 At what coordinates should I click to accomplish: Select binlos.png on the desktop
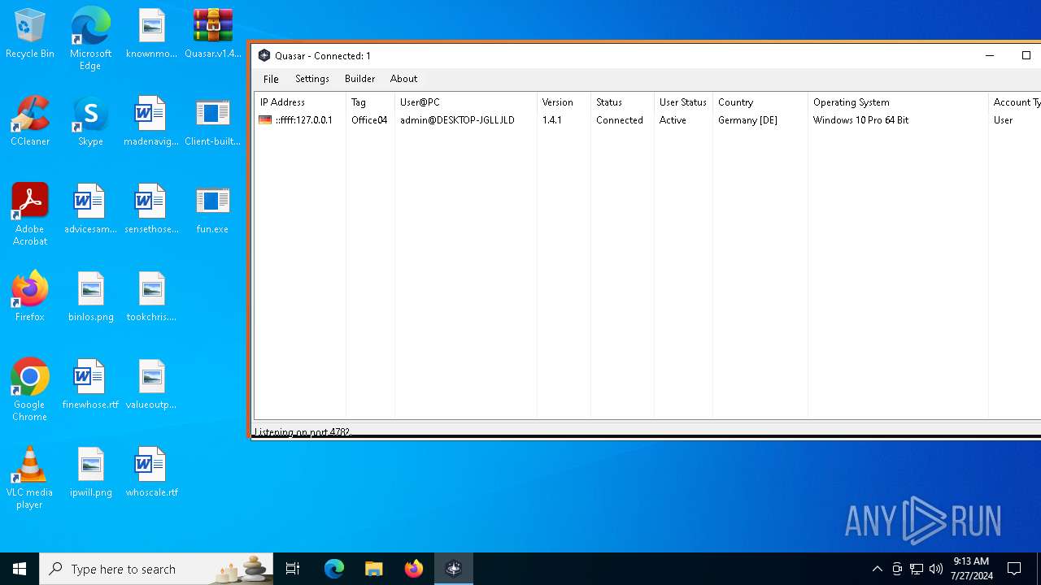90,297
